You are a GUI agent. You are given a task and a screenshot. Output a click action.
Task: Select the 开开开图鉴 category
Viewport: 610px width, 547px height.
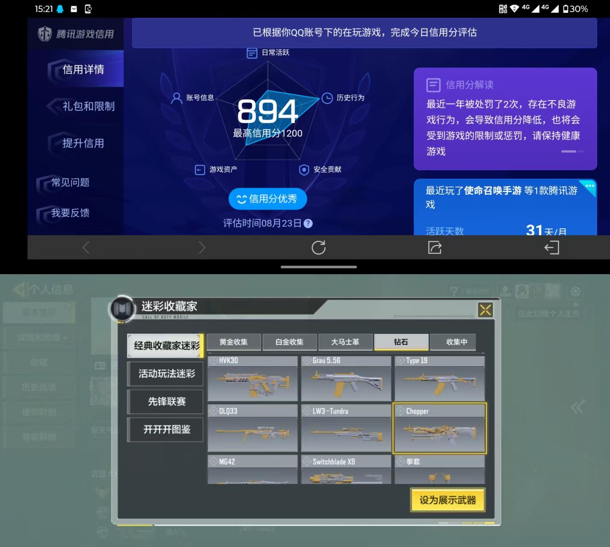coord(166,429)
